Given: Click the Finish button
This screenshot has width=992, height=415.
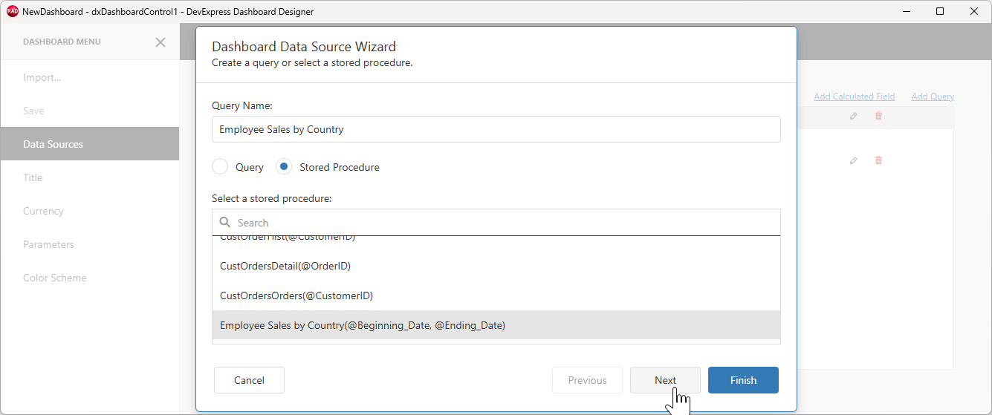Looking at the screenshot, I should (x=743, y=380).
